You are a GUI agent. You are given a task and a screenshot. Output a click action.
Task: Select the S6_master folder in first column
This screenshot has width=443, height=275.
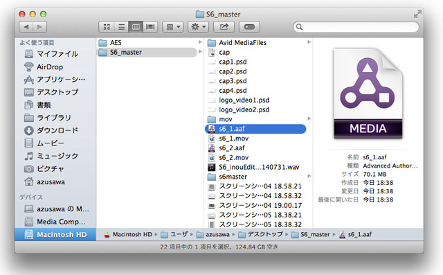(147, 52)
